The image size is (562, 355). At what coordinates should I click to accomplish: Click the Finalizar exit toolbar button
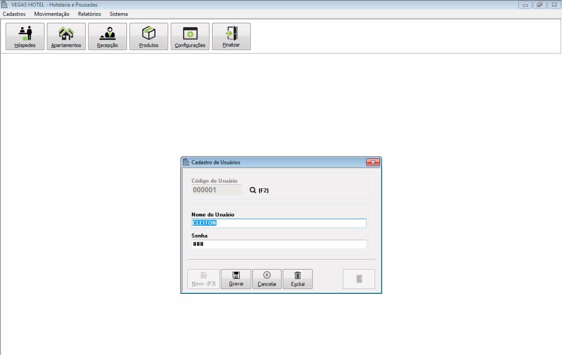[x=231, y=37]
